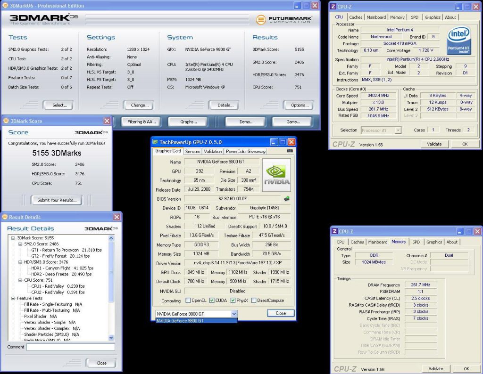This screenshot has height=374, width=483.
Task: Click the Comment input field in Result Details
Action: point(72,347)
